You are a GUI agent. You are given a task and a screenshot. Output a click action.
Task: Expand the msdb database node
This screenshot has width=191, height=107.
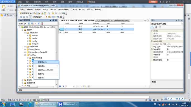28,41
